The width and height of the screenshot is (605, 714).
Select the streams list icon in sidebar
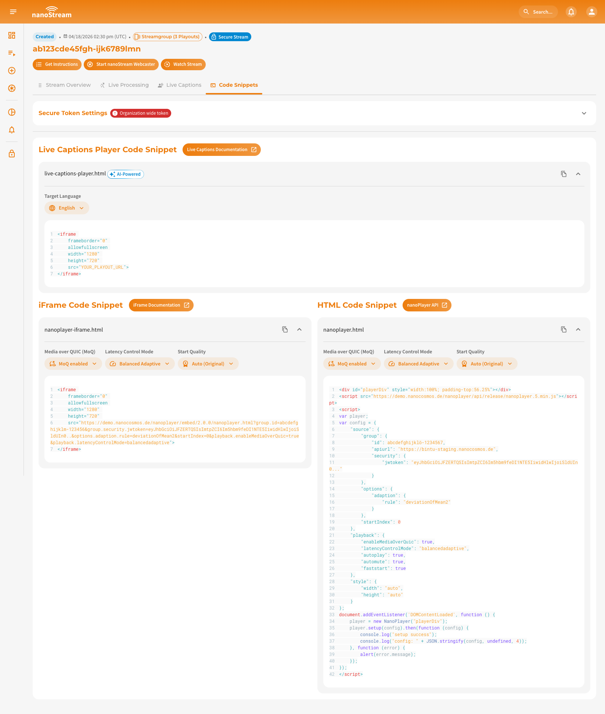coord(11,53)
